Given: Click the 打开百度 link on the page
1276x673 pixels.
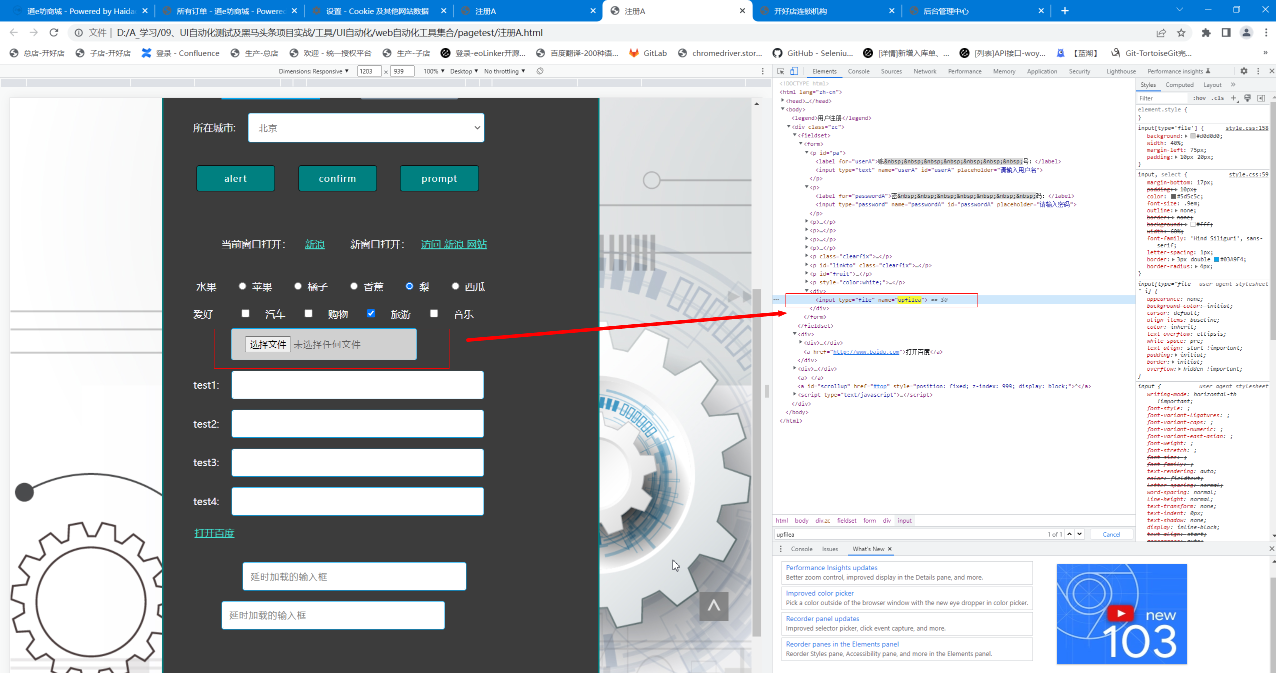Looking at the screenshot, I should pyautogui.click(x=214, y=533).
